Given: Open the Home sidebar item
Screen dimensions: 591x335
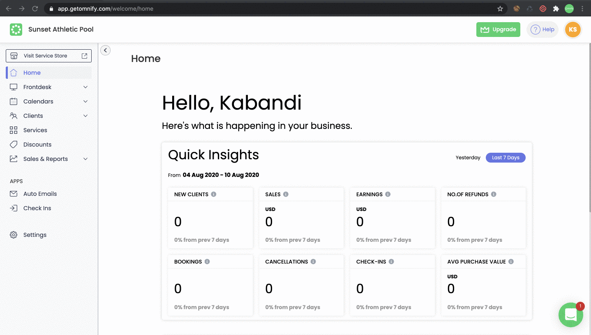Looking at the screenshot, I should 49,73.
